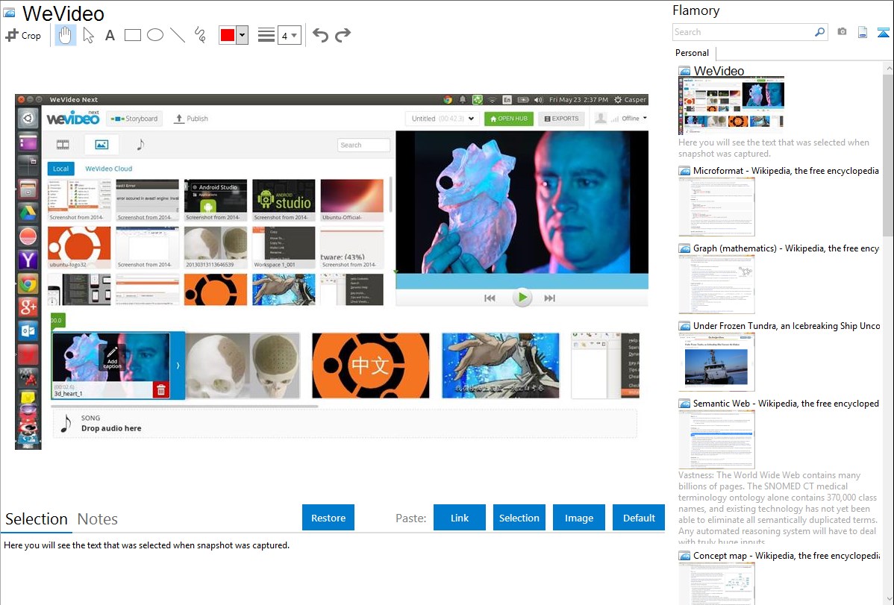Image resolution: width=894 pixels, height=605 pixels.
Task: Select the skull clip in storyboard
Action: point(243,366)
